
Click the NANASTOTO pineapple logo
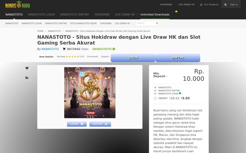pos(17,4)
